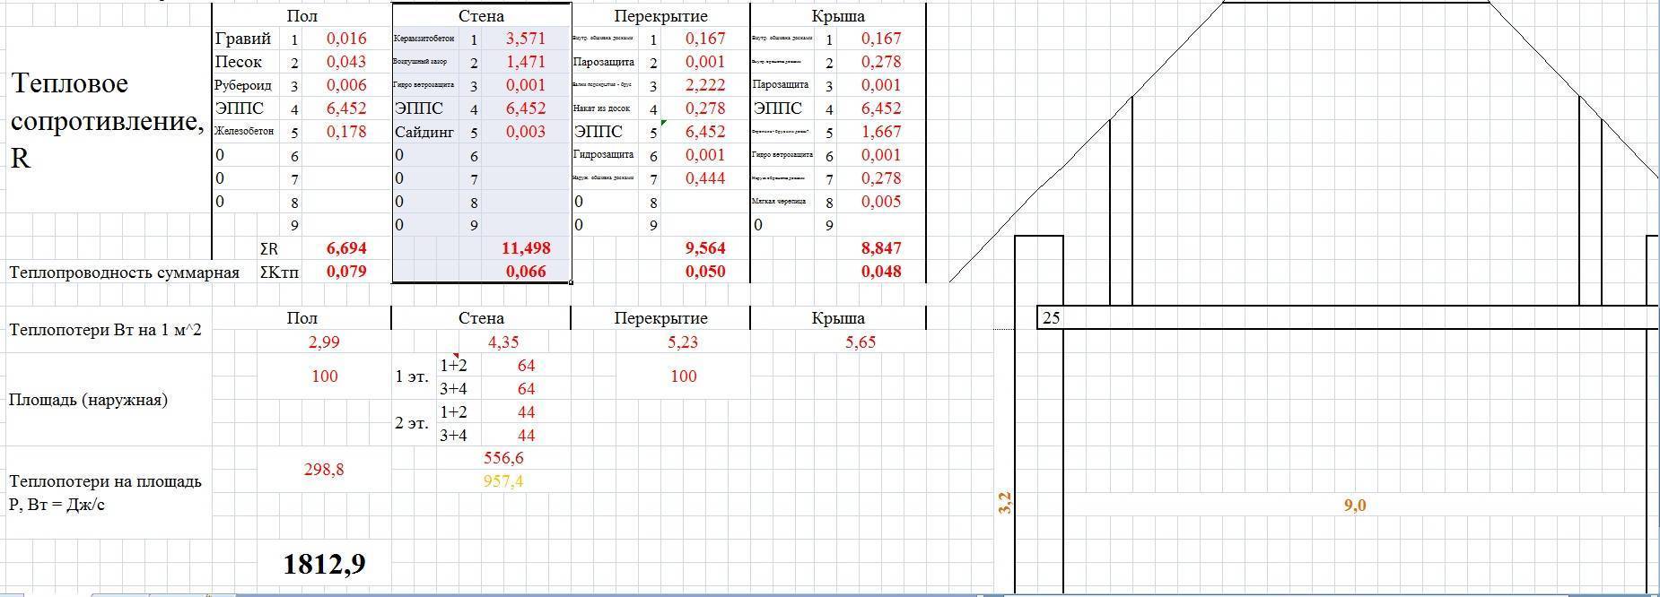The width and height of the screenshot is (1660, 597).
Task: Click the Крыша total conductivity 0,048
Action: 880,272
